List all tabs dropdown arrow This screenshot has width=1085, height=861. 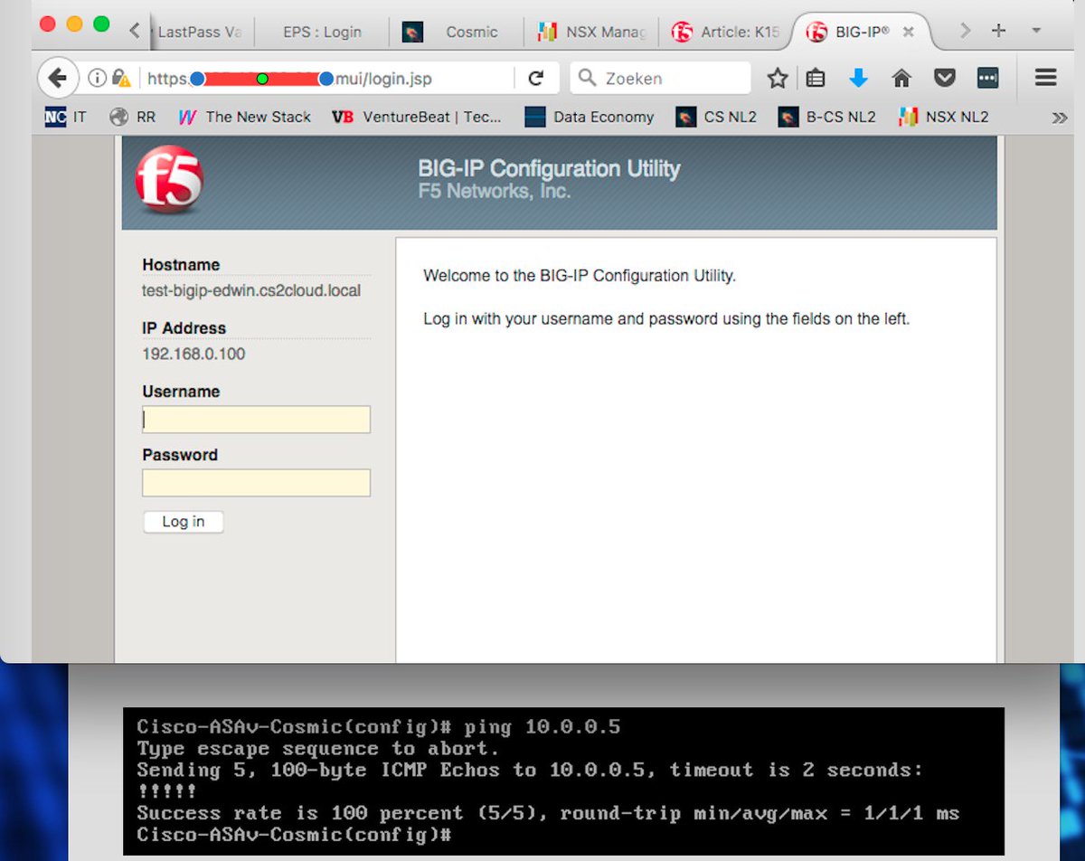tap(1036, 31)
